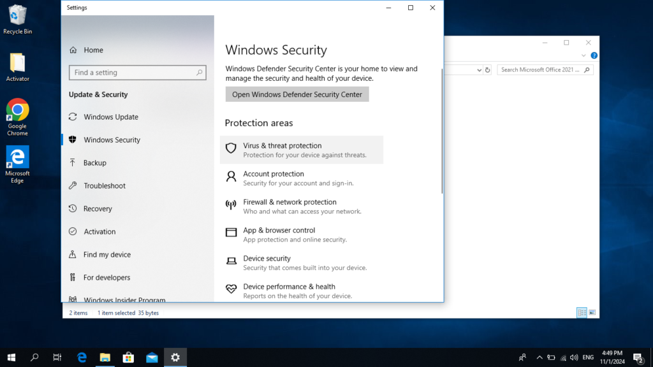
Task: Open the Action Center notifications
Action: 638,357
